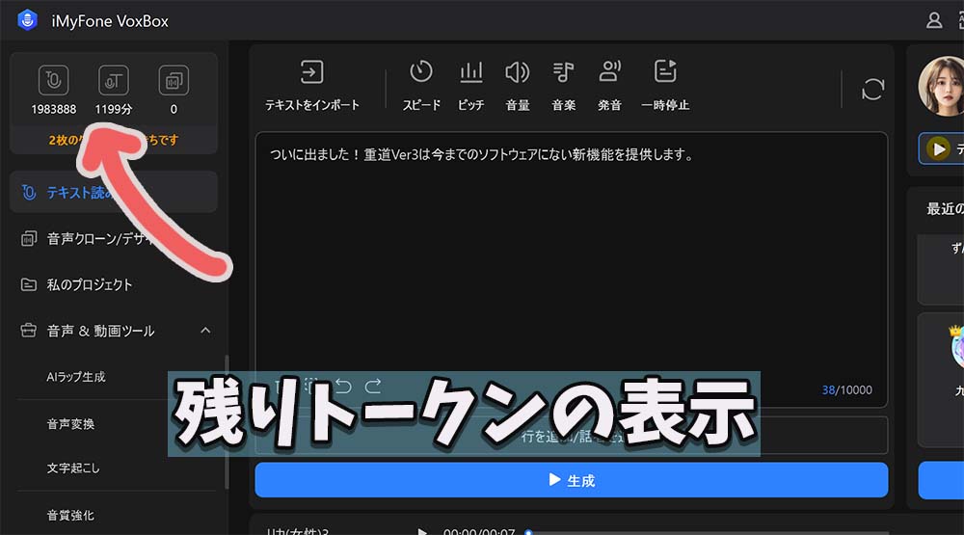Open the 発音 pronunciation tool
964x535 pixels.
(x=609, y=86)
